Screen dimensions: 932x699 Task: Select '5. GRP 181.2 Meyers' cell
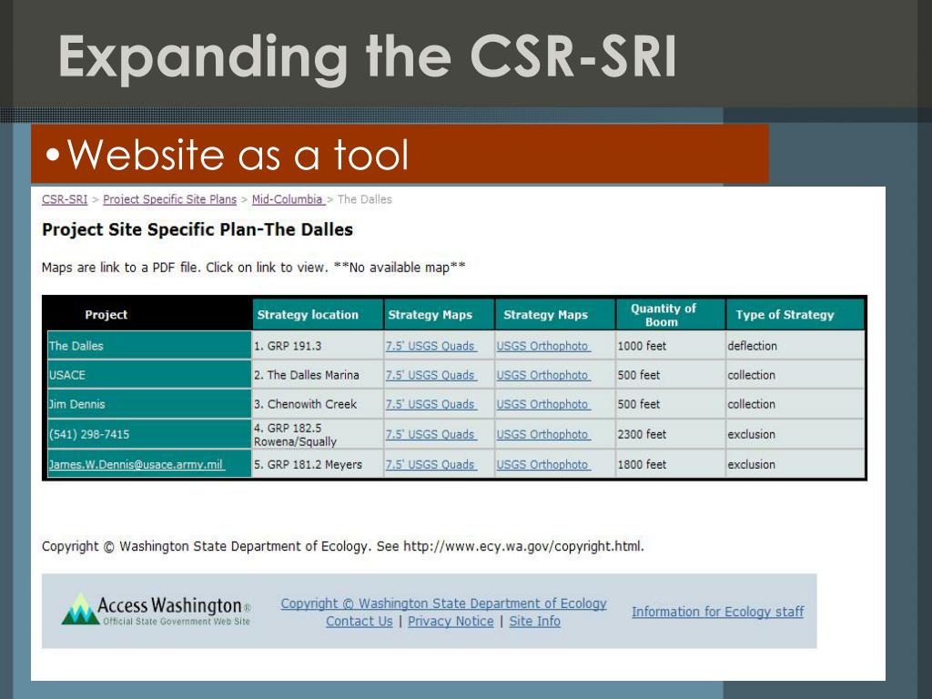click(x=318, y=464)
